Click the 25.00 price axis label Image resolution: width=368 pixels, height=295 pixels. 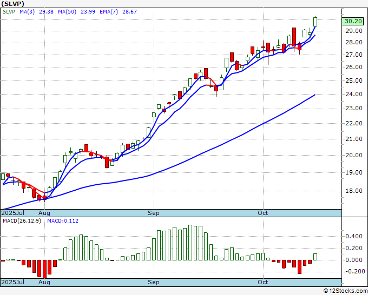point(354,81)
